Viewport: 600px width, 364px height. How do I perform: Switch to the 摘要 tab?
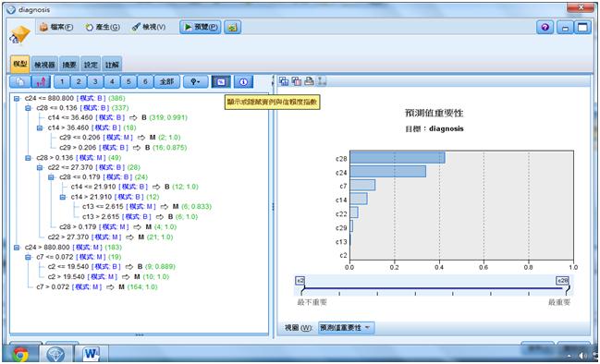coord(69,65)
